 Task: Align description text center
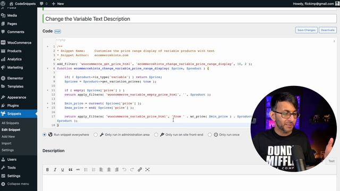point(109,170)
